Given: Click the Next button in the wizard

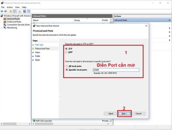Looking at the screenshot, I should click(x=124, y=113).
